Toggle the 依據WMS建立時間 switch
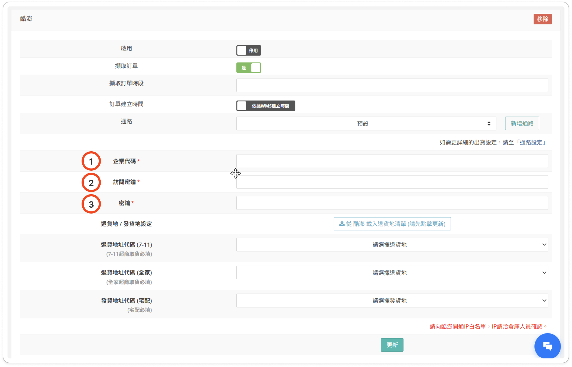 [266, 106]
